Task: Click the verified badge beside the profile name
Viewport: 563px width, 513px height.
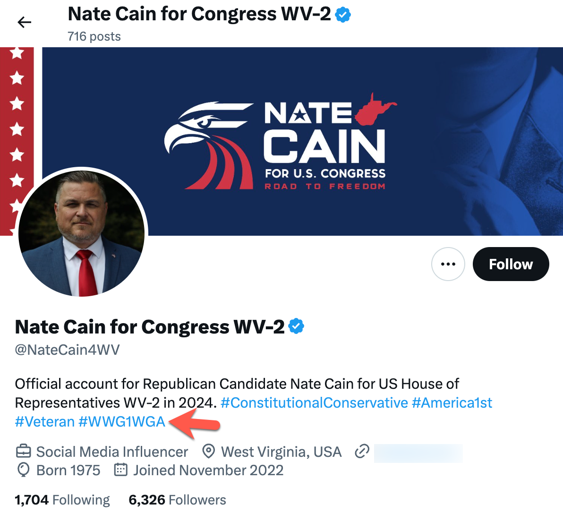Action: (296, 326)
